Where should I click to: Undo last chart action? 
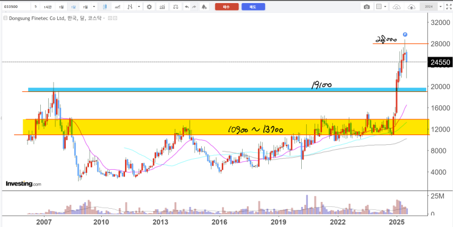coord(187,7)
